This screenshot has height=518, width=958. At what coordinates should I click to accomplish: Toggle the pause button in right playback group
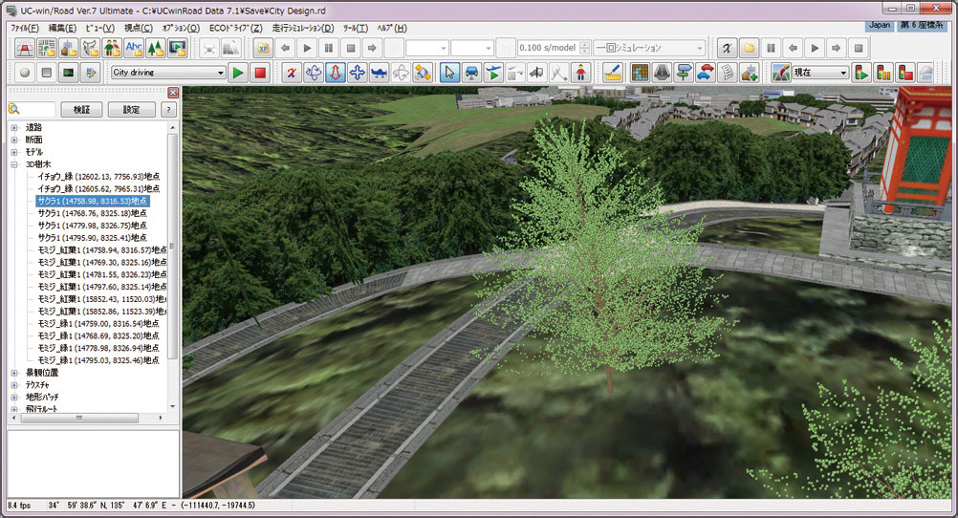(771, 48)
